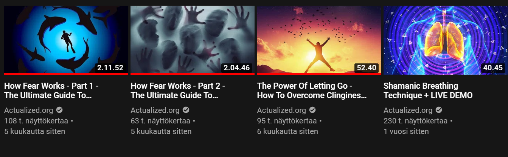This screenshot has height=157, width=508.
Task: Click the verified badge under Fear Works Part 1
Action: click(x=59, y=110)
